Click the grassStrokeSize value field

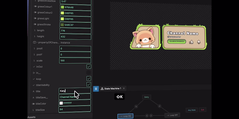pyautogui.click(x=76, y=2)
